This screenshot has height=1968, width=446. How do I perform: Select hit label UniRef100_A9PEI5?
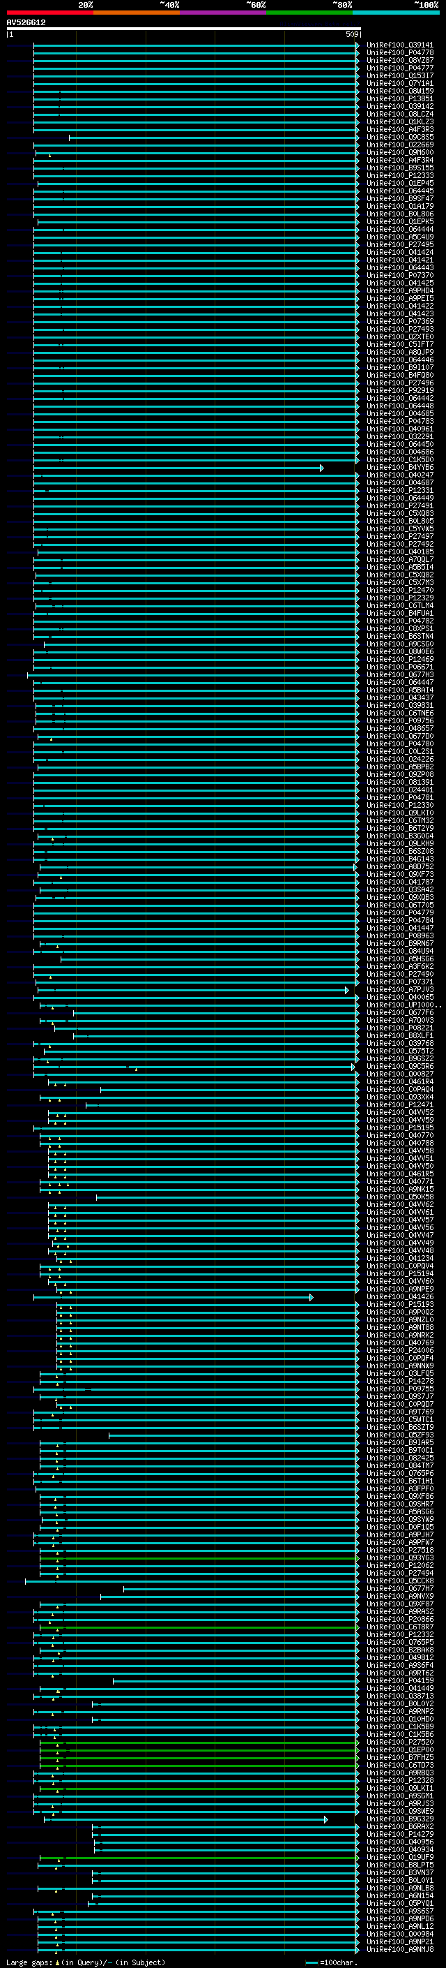pos(399,299)
